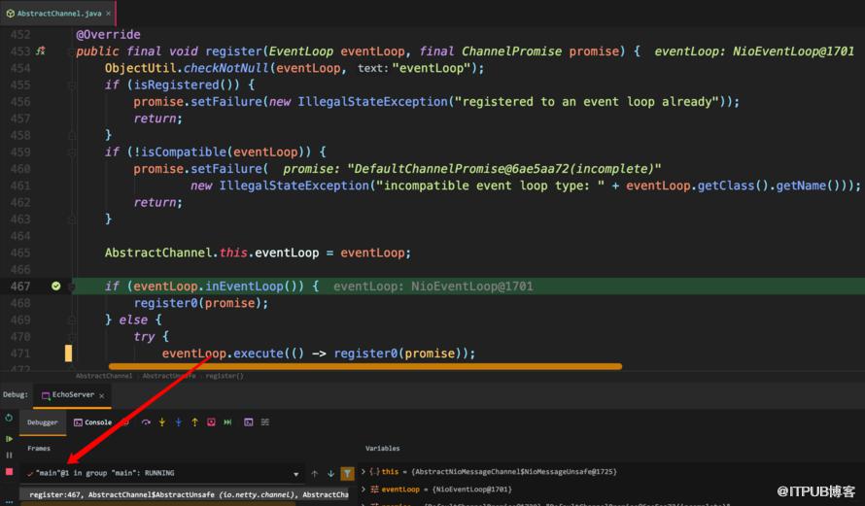Open the trace/layout settings icon
This screenshot has width=865, height=506.
(265, 422)
